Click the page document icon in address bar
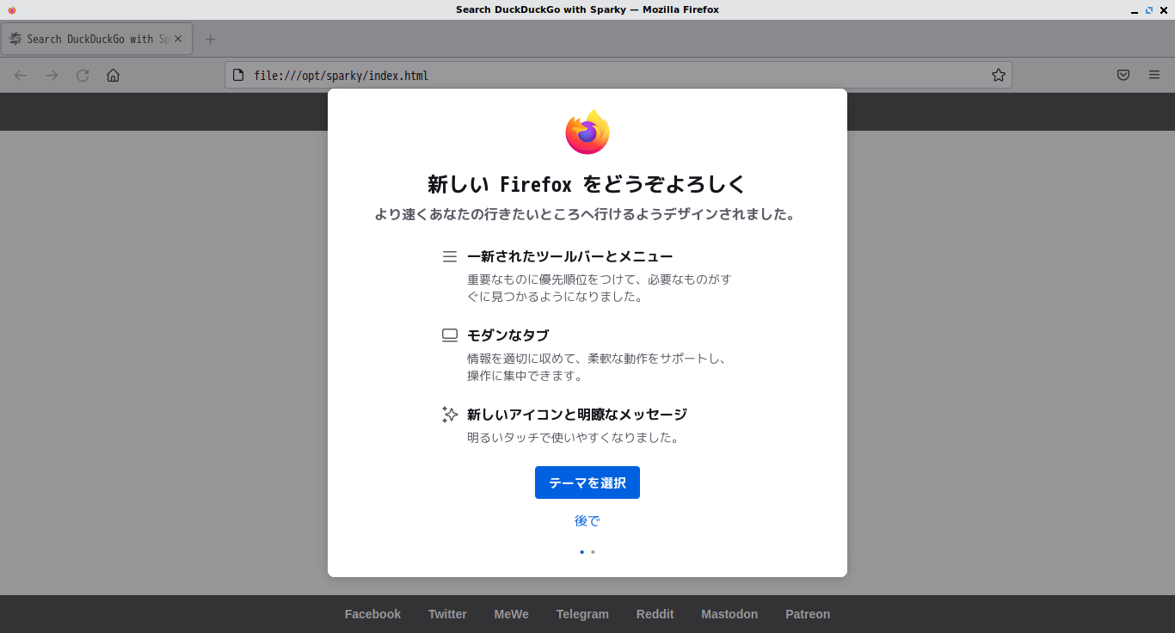 [239, 76]
